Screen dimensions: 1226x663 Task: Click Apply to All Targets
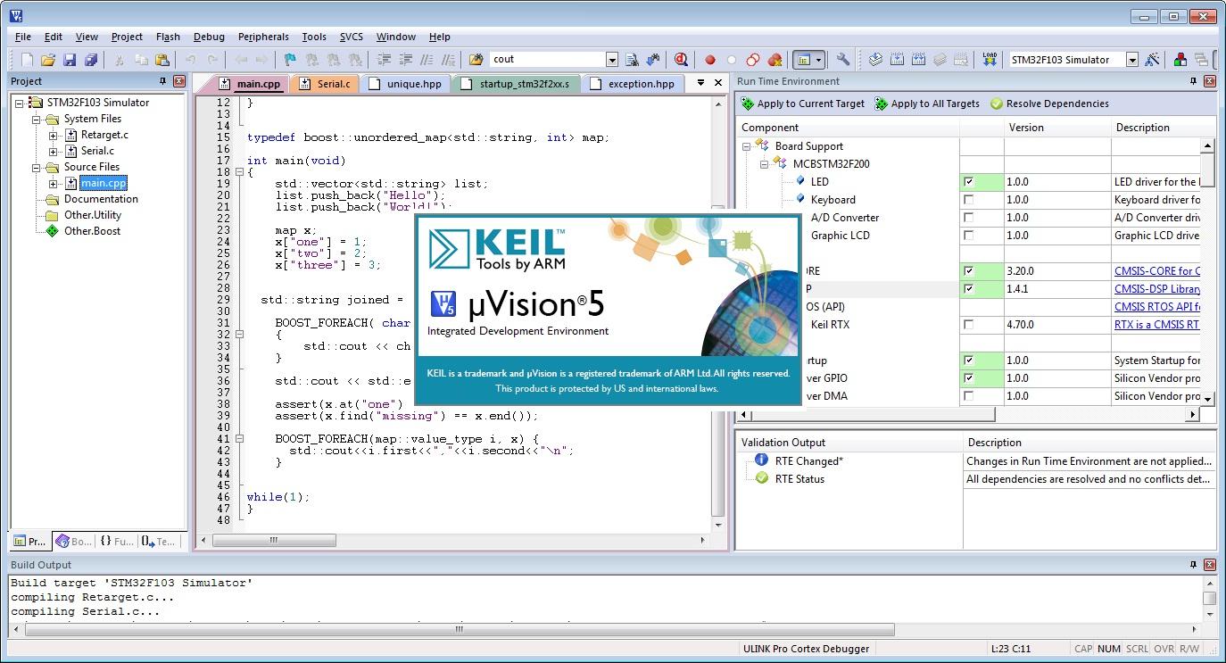coord(927,104)
